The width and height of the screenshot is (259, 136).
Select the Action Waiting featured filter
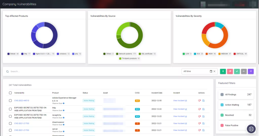(236, 105)
